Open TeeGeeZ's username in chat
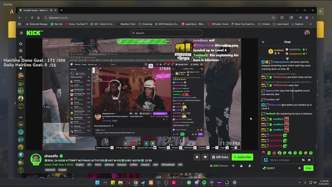The height and width of the screenshot is (187, 332). click(270, 114)
